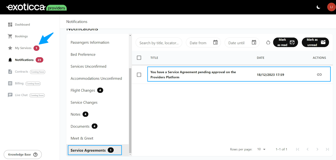Open the Knowledge Base help button
Screen dimensions: 336x160
coord(23,155)
